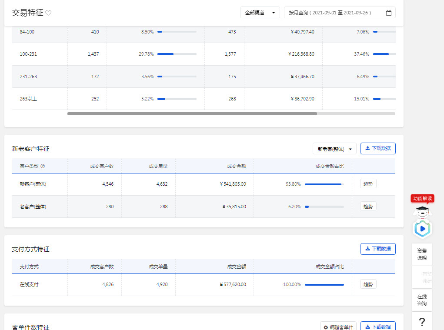Click the 新老客户特征 section title

coord(30,149)
